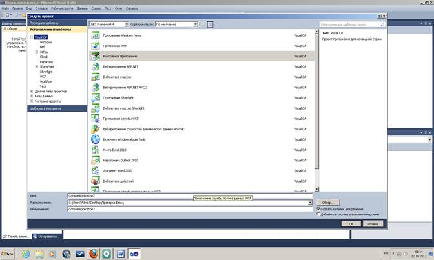This screenshot has width=434, height=260.
Task: Open the .NET Framework 4 version dropdown
Action: 127,25
